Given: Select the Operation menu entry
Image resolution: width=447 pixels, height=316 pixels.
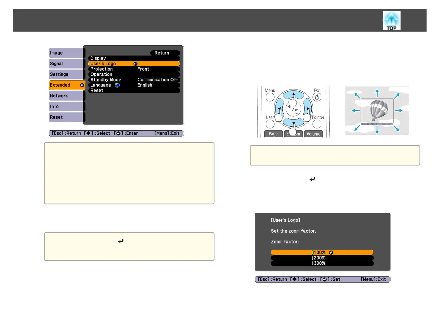Looking at the screenshot, I should click(134, 74).
